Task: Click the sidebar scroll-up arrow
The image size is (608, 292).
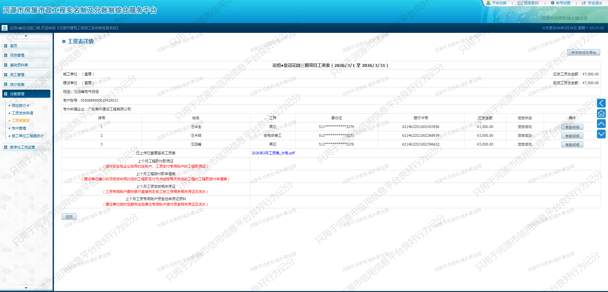Action: (26, 36)
